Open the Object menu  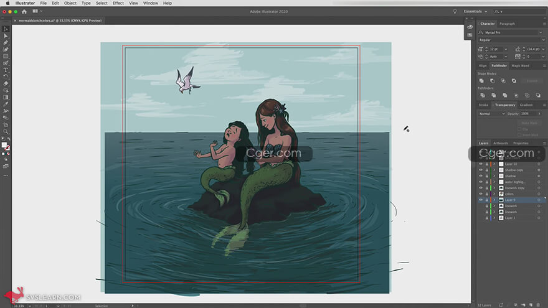(70, 3)
